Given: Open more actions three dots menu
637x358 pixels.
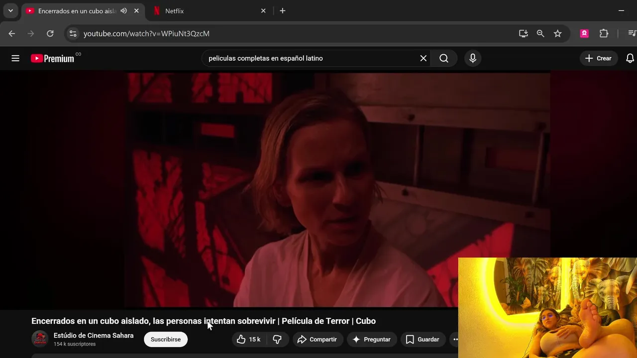Looking at the screenshot, I should (455, 340).
